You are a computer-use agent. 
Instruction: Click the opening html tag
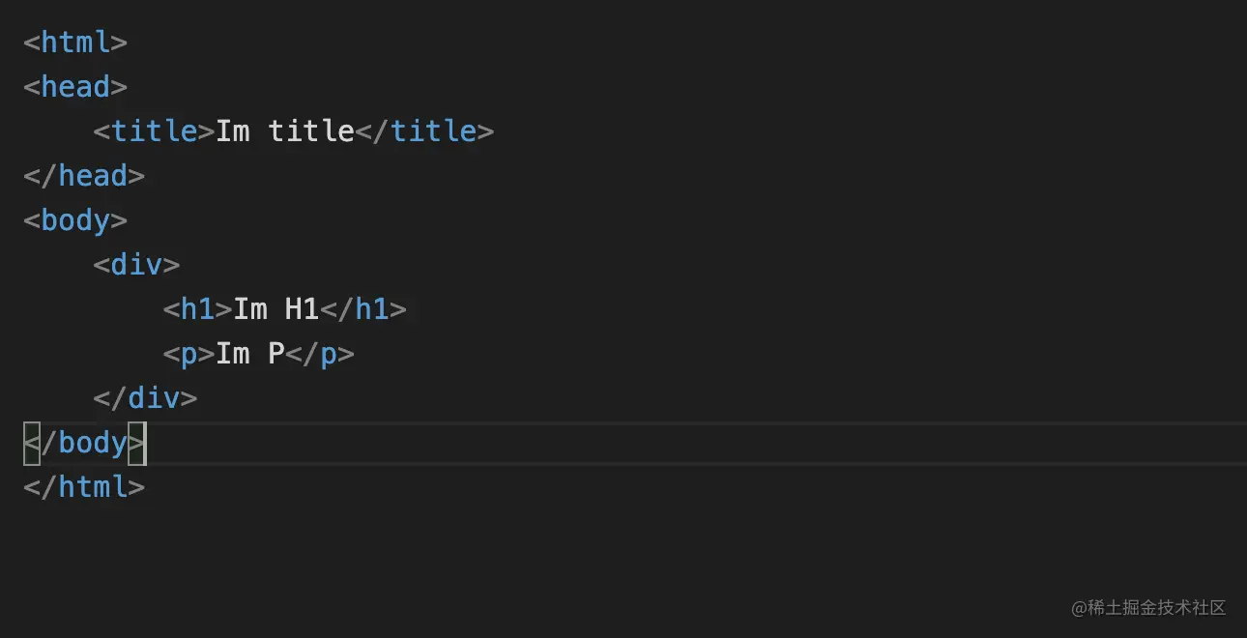point(75,43)
